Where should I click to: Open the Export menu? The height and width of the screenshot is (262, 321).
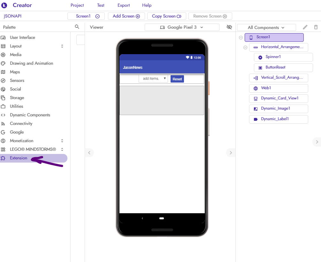pyautogui.click(x=124, y=5)
